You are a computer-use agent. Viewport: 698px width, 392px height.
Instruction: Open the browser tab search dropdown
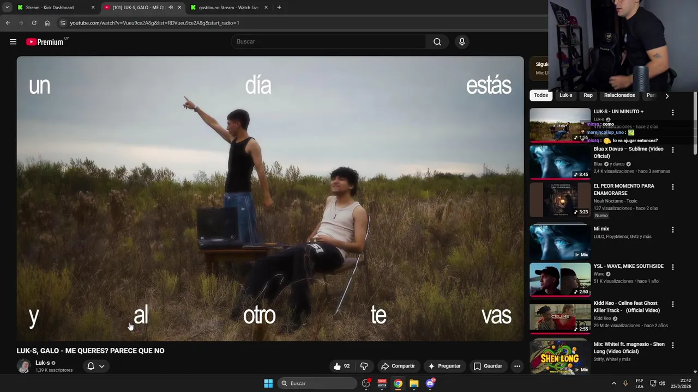coord(7,7)
